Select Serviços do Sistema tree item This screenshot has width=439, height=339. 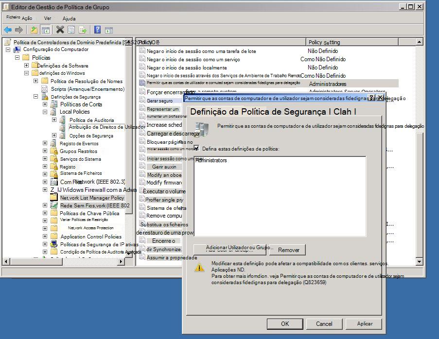[x=81, y=159]
